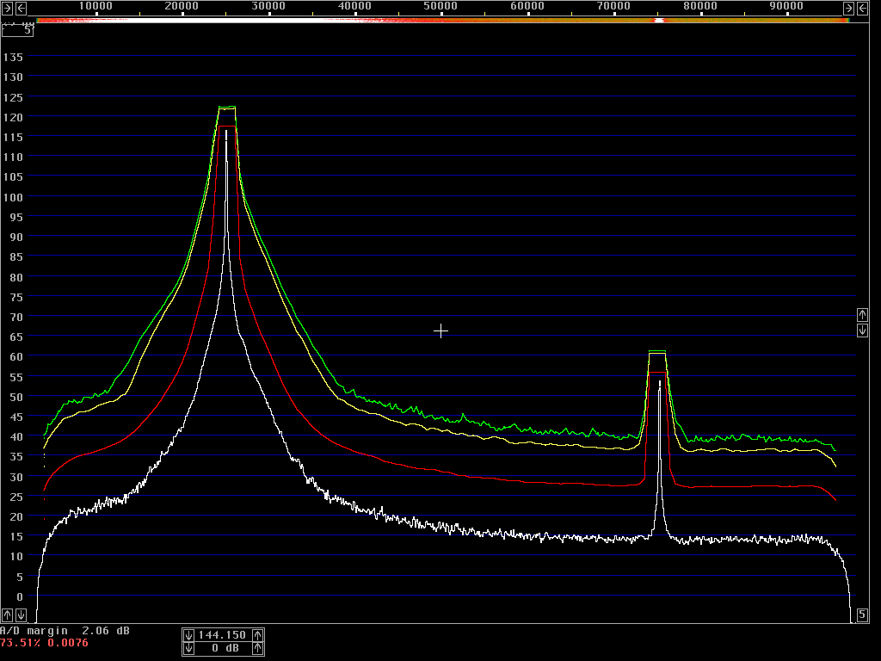881x661 pixels.
Task: Click the 80000 label on frequency scale
Action: tap(699, 6)
